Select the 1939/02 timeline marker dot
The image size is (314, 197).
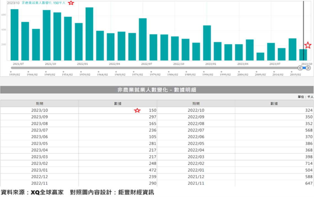click(11, 72)
